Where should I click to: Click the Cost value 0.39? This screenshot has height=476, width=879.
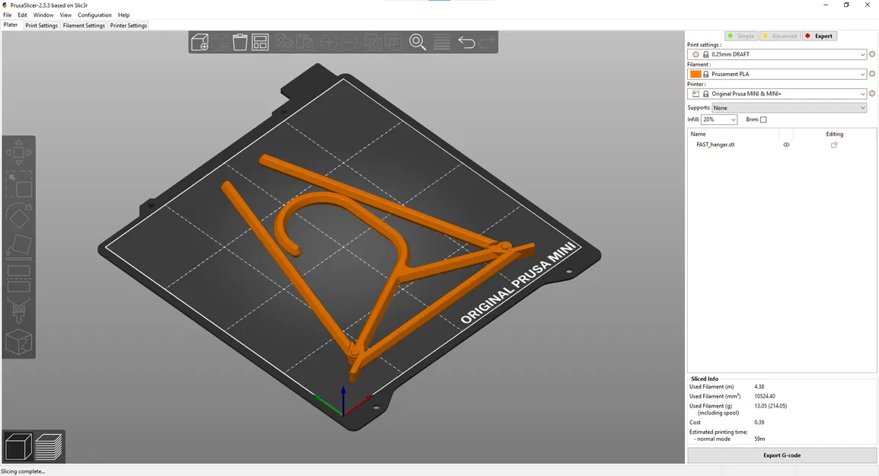click(759, 422)
